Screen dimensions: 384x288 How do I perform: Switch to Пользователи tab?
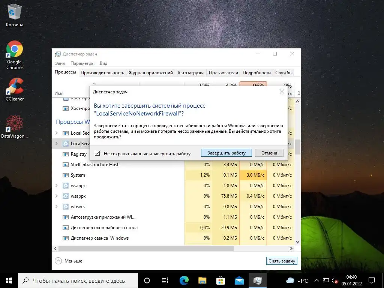(x=223, y=73)
